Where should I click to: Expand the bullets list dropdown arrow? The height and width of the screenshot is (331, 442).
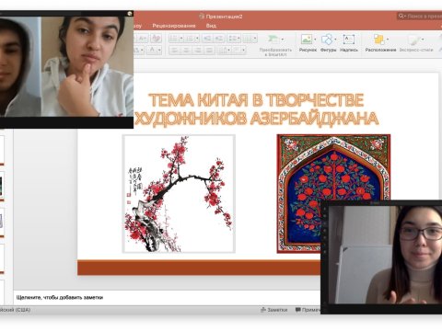pos(181,39)
